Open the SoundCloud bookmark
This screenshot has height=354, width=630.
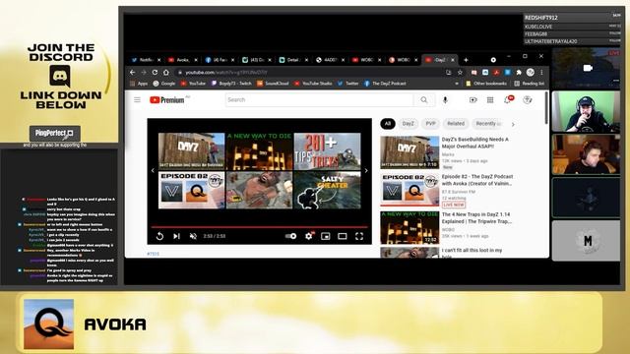pos(273,84)
